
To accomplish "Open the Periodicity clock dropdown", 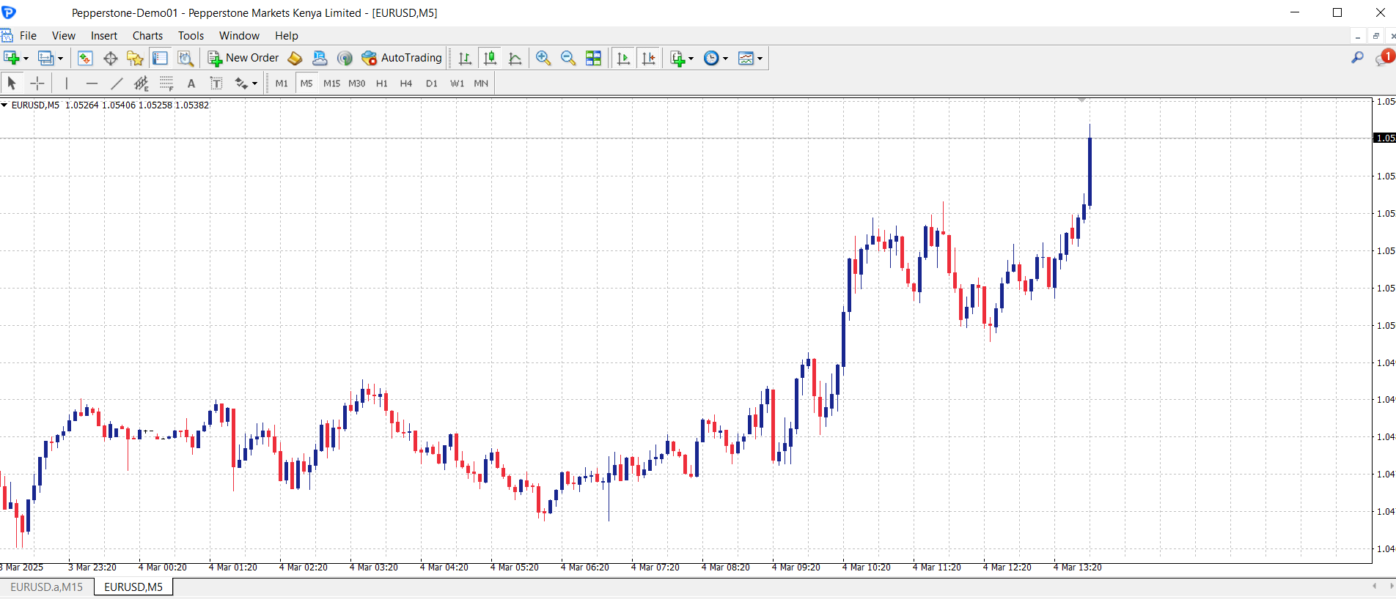I will (x=725, y=59).
